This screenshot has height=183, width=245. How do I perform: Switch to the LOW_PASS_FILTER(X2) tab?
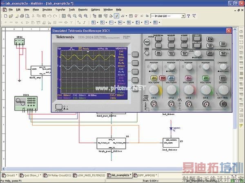coord(88,176)
